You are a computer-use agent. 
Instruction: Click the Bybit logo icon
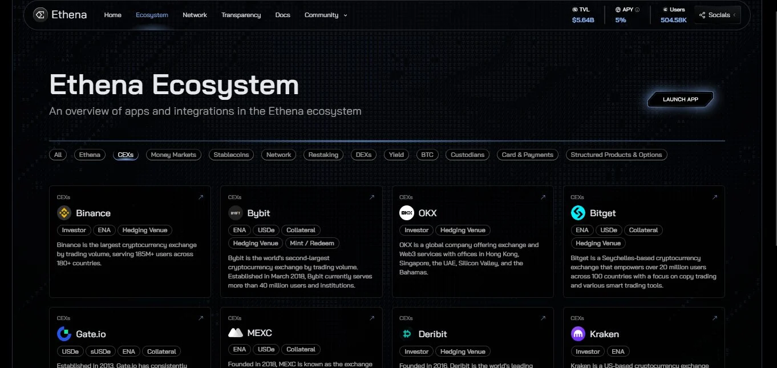(235, 213)
